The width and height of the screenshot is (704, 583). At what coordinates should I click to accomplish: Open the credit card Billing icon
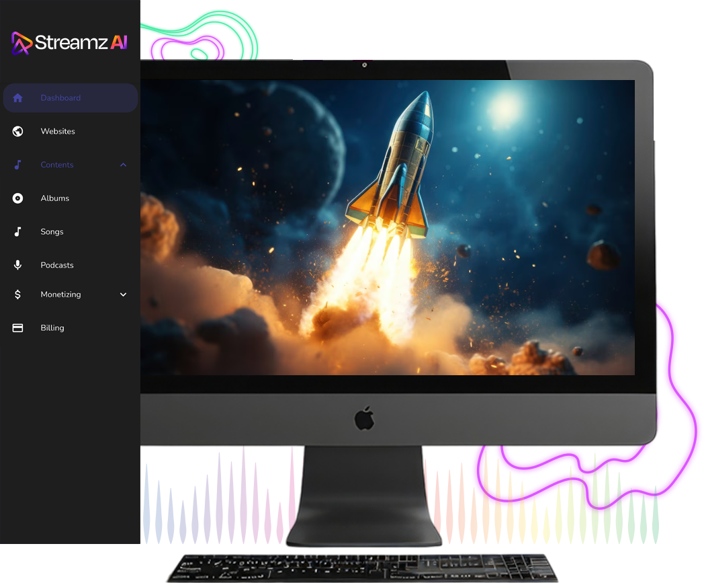tap(18, 328)
